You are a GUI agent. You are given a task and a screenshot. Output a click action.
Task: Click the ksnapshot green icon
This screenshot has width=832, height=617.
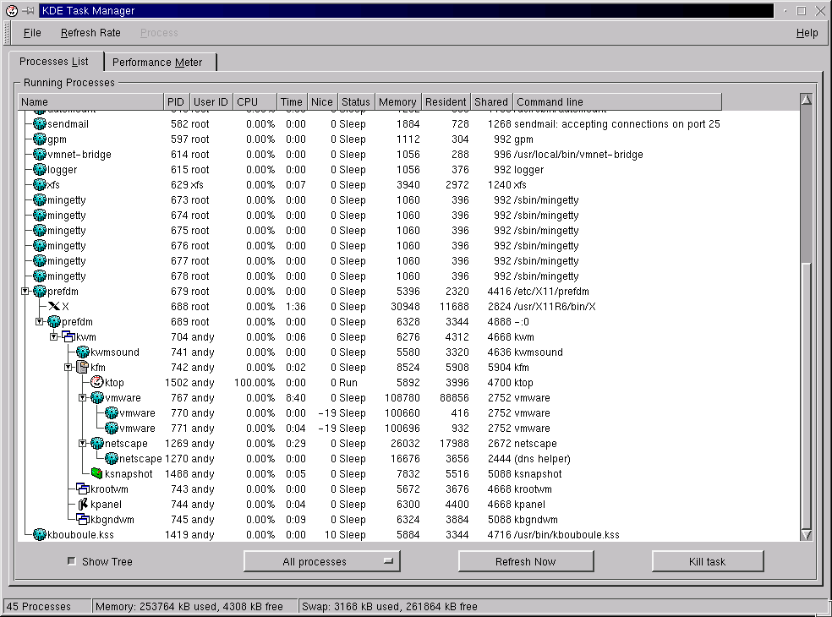[96, 474]
